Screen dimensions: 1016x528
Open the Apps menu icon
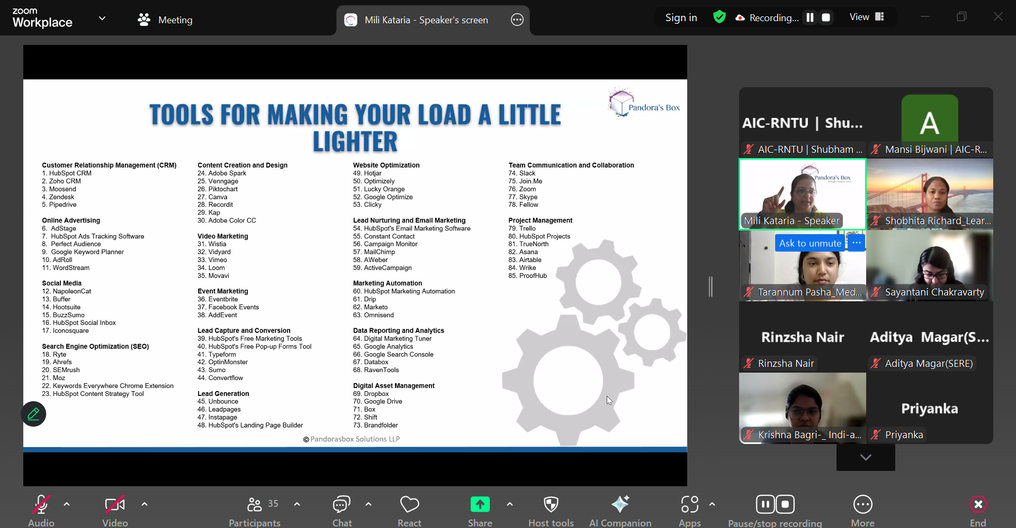pyautogui.click(x=689, y=505)
